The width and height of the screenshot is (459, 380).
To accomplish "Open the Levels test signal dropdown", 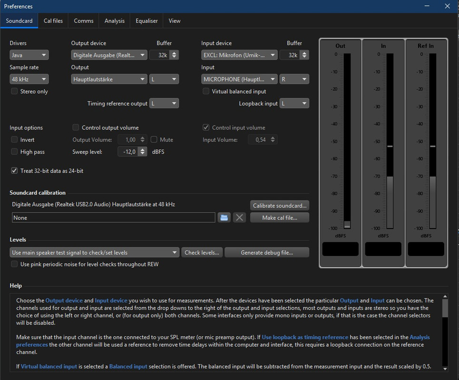I will coord(94,253).
